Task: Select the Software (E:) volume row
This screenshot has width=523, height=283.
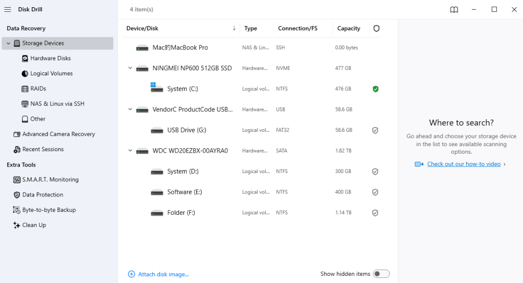Action: click(252, 192)
